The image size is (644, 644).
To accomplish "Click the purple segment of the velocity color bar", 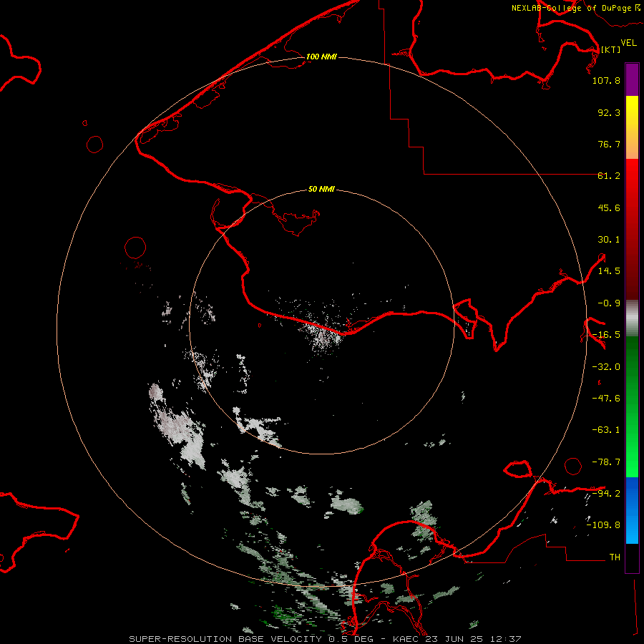I will [x=632, y=80].
